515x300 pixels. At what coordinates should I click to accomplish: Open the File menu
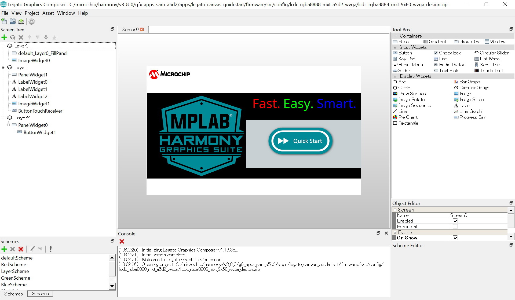click(5, 13)
